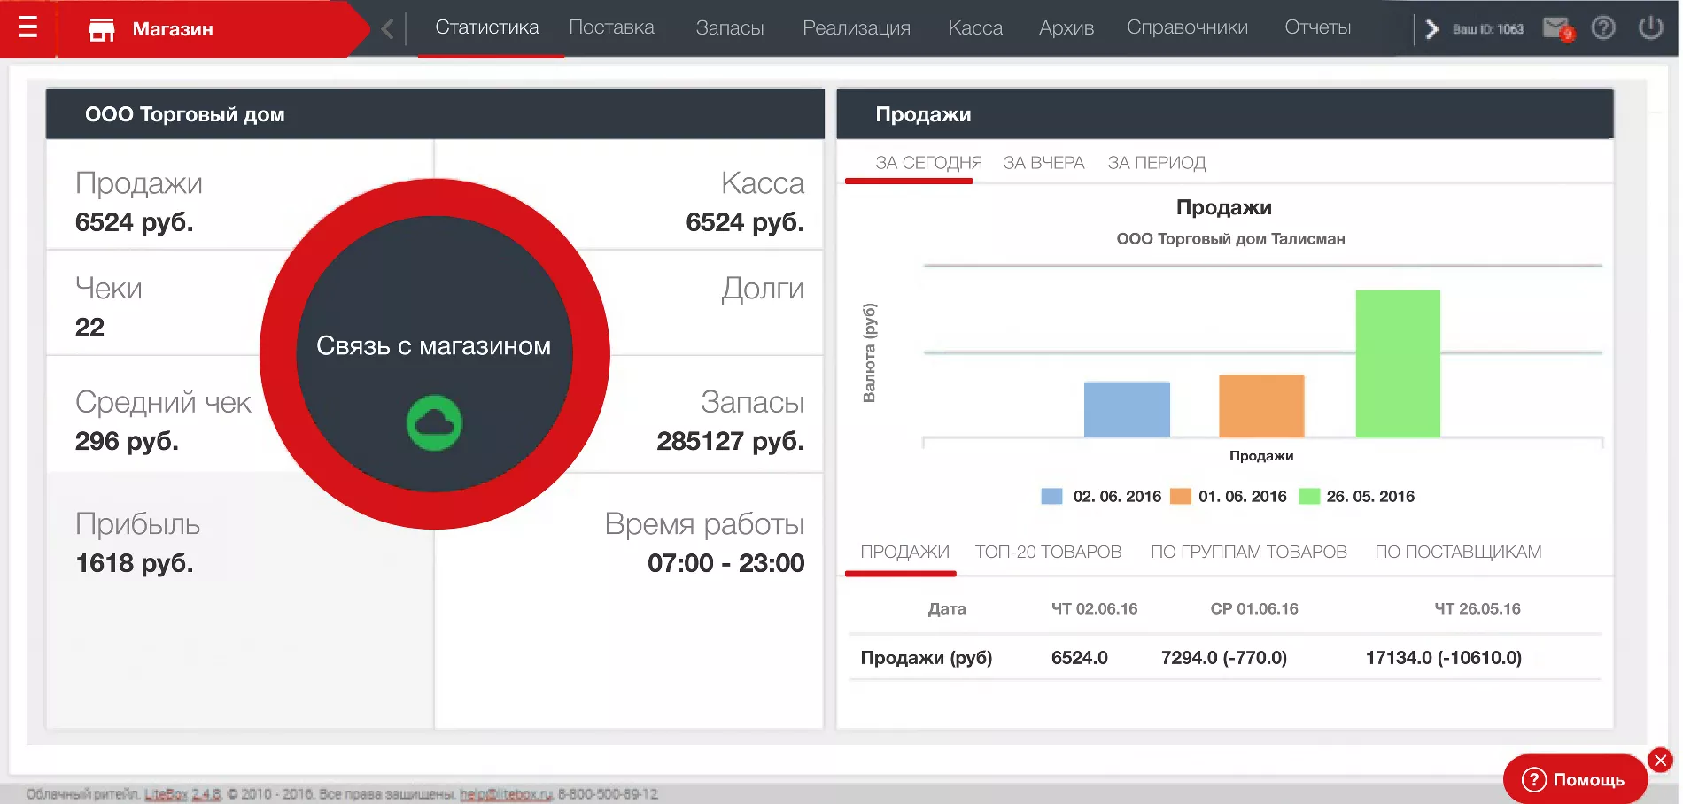Open the hamburger menu
1683x804 pixels.
click(28, 27)
